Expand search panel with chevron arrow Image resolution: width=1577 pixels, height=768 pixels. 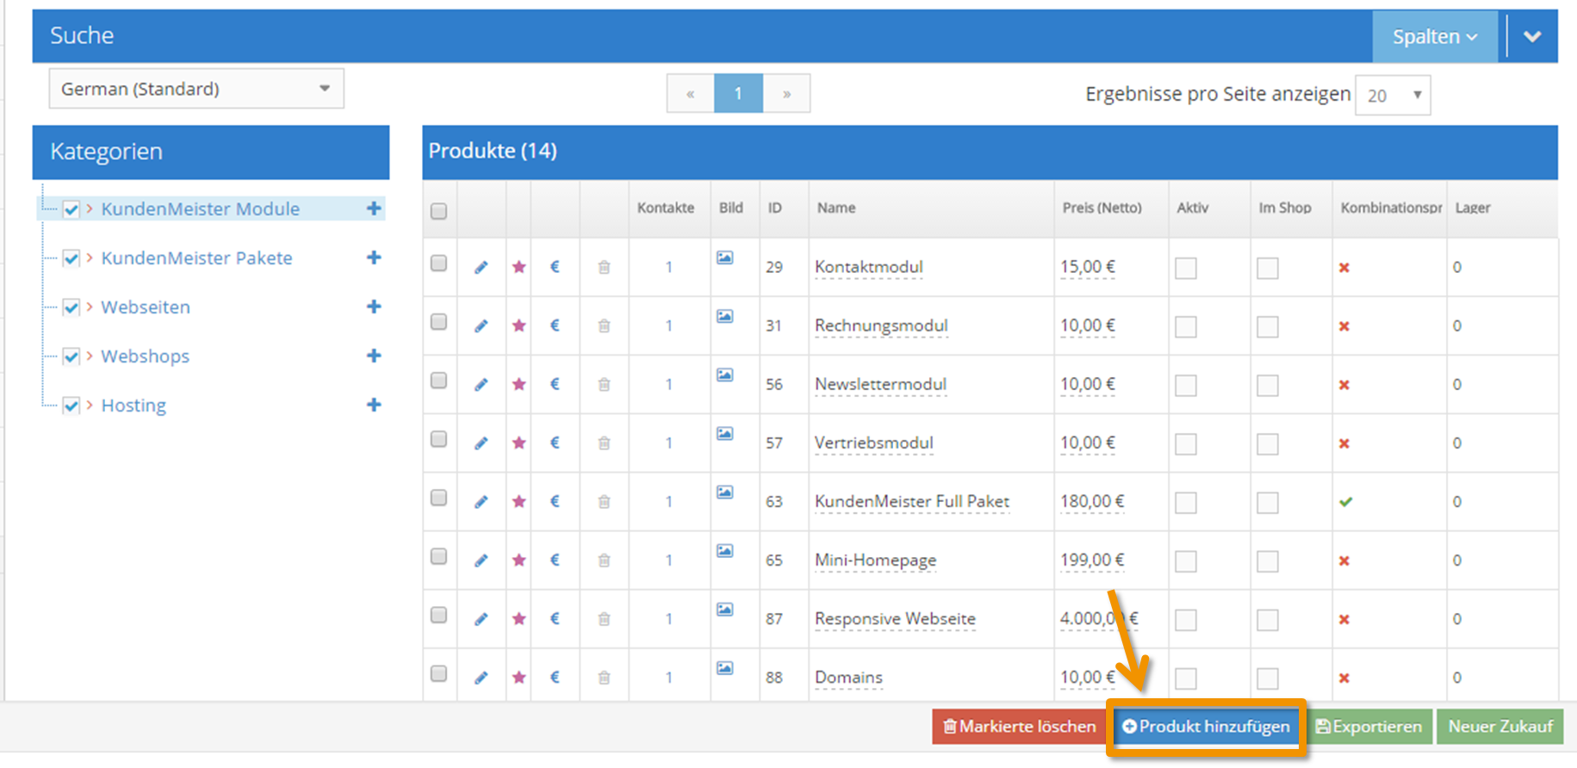(x=1532, y=36)
